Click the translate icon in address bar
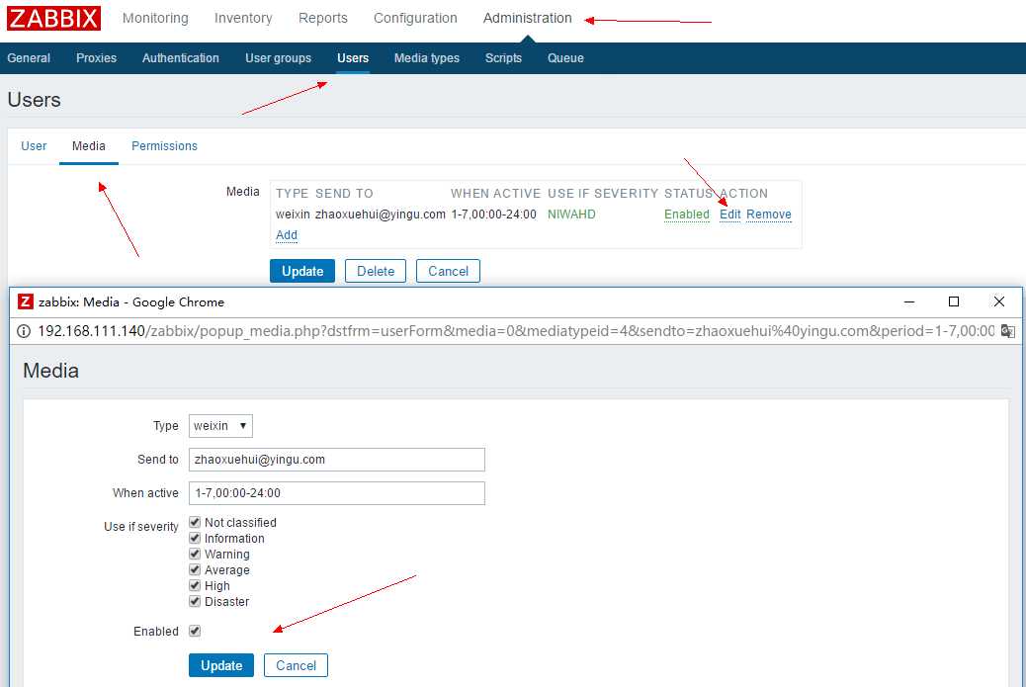The height and width of the screenshot is (687, 1026). point(1007,331)
